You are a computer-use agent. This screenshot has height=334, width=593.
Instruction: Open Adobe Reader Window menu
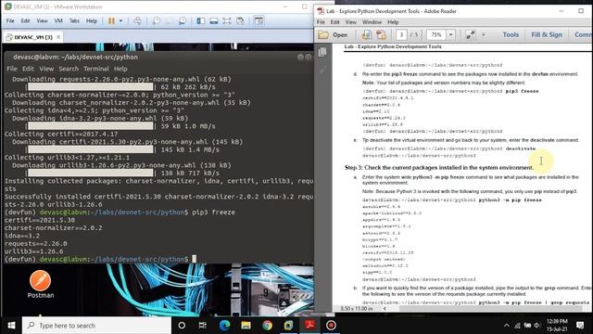click(x=372, y=22)
